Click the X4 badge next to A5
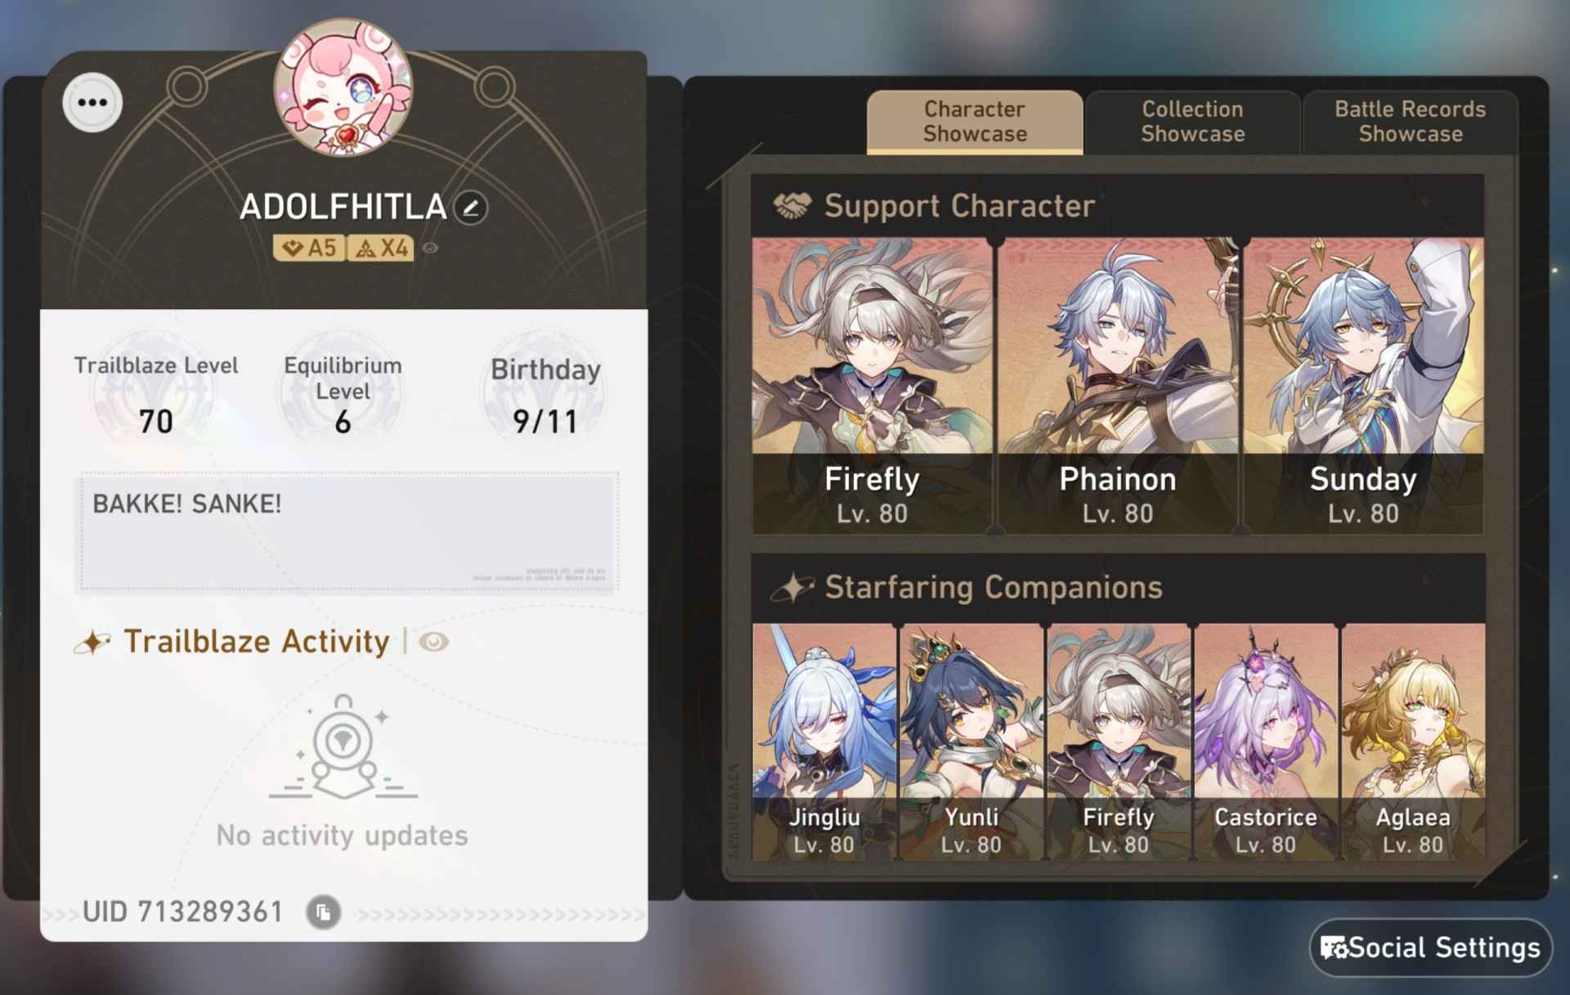Image resolution: width=1570 pixels, height=995 pixels. (381, 248)
